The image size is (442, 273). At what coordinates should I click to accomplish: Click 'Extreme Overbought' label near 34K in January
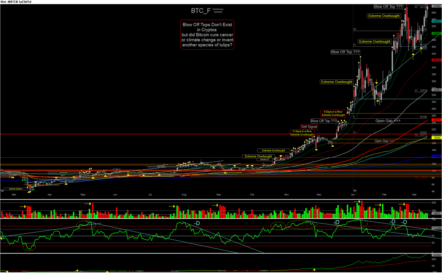click(337, 82)
